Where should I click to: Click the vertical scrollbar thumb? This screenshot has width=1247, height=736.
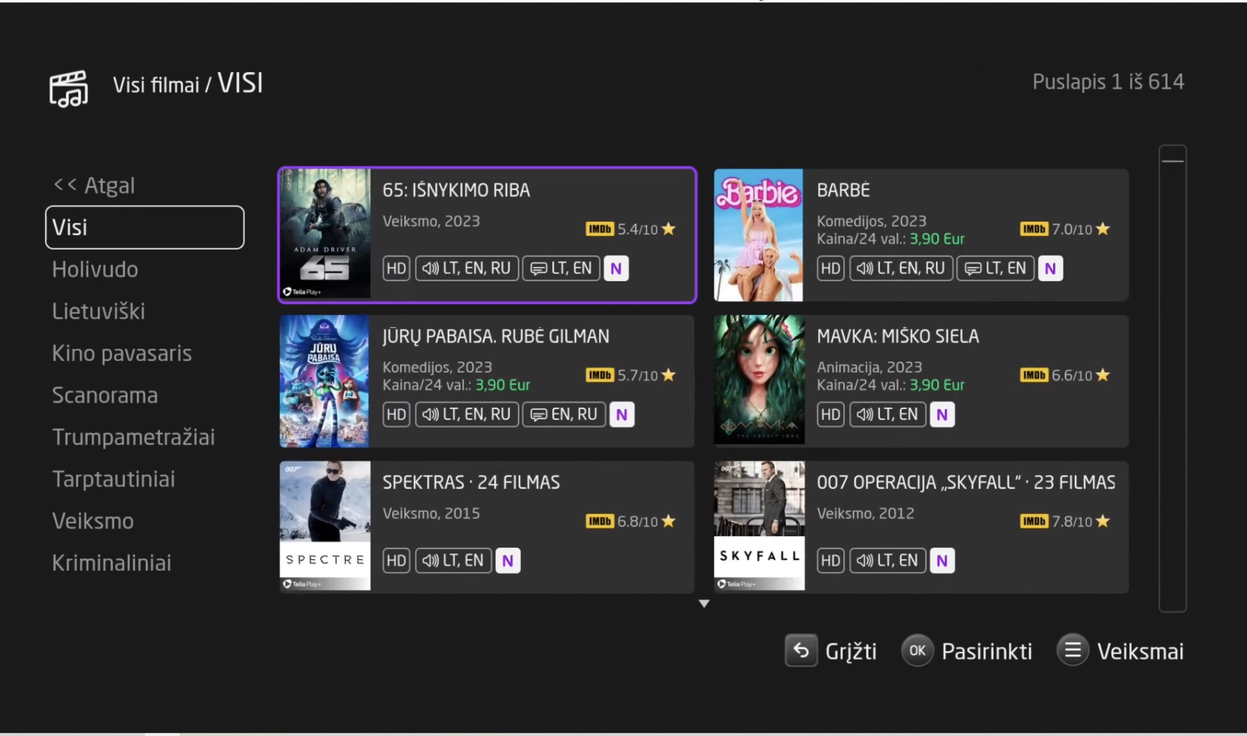tap(1173, 161)
